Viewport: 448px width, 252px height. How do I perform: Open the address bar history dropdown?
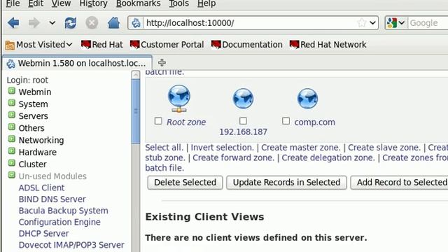(x=372, y=22)
